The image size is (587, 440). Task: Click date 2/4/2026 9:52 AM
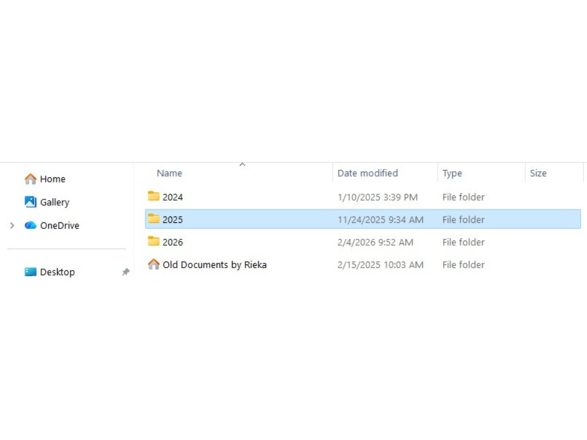click(x=376, y=242)
